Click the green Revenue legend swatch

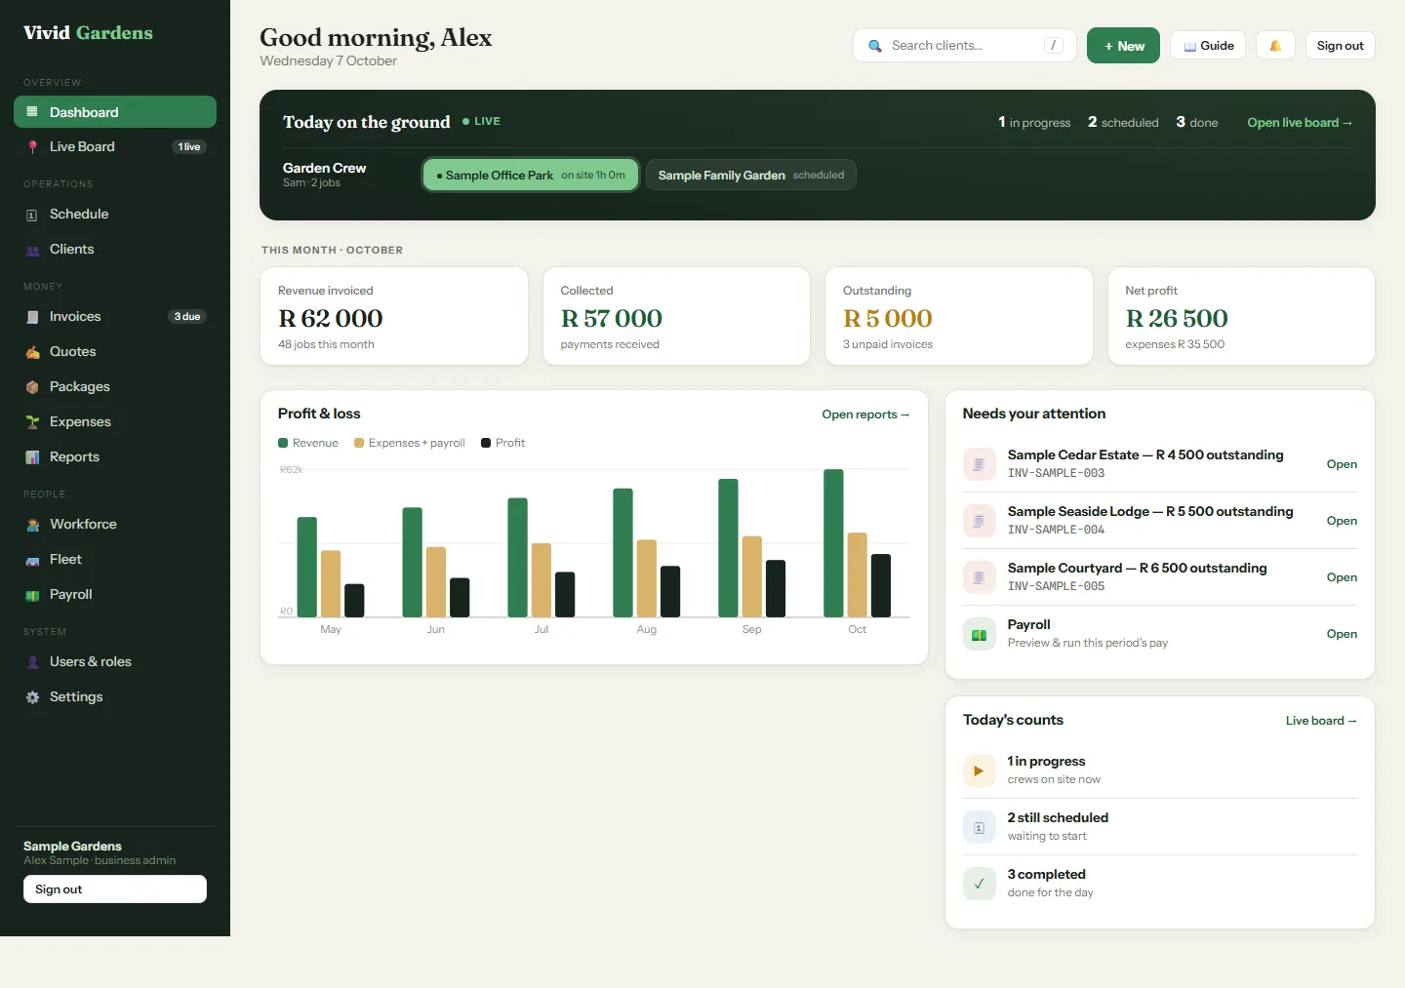(x=283, y=443)
